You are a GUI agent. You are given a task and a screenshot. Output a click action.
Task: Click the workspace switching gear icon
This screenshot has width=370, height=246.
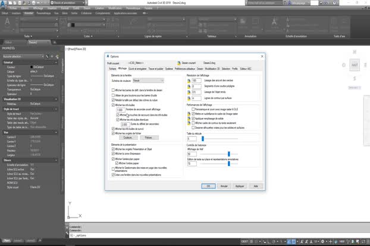(x=322, y=241)
